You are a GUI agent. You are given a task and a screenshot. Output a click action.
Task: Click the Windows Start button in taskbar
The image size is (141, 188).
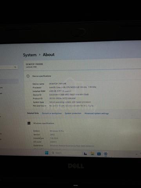(47, 152)
